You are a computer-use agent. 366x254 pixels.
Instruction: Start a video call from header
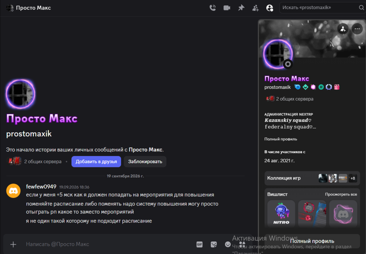227,8
